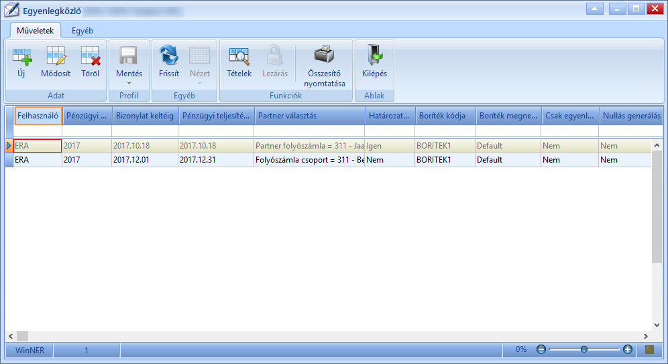Click the Módosít edit icon
The height and width of the screenshot is (364, 668).
(56, 56)
